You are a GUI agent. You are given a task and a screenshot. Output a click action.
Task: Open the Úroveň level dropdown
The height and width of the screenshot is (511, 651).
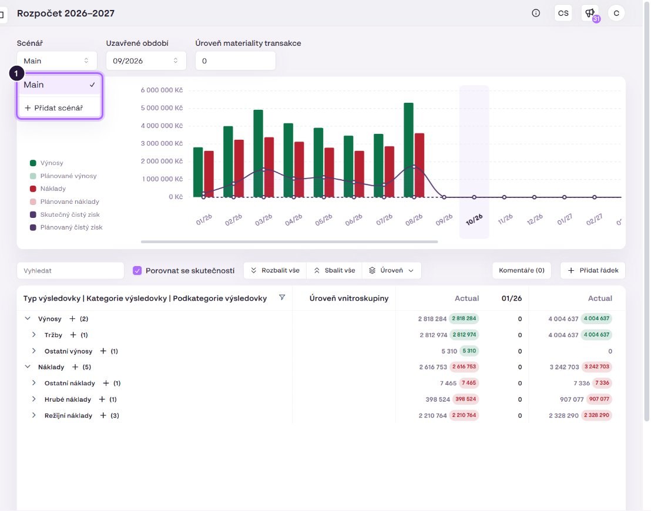(391, 271)
